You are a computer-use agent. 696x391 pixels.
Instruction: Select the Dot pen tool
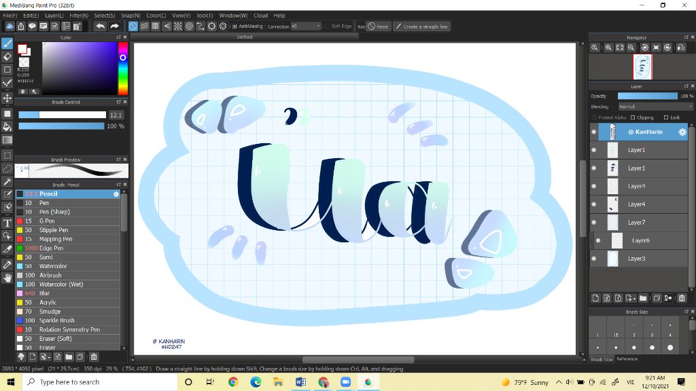(7, 83)
